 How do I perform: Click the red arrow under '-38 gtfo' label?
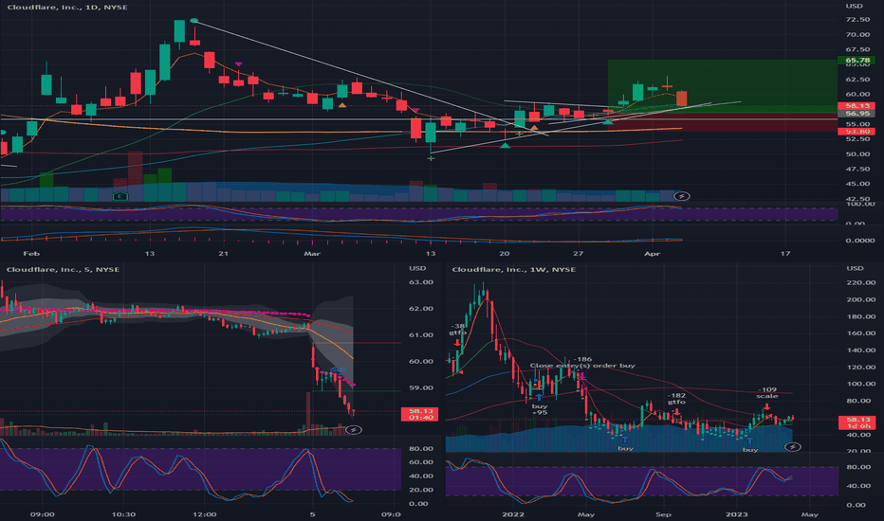coord(456,343)
